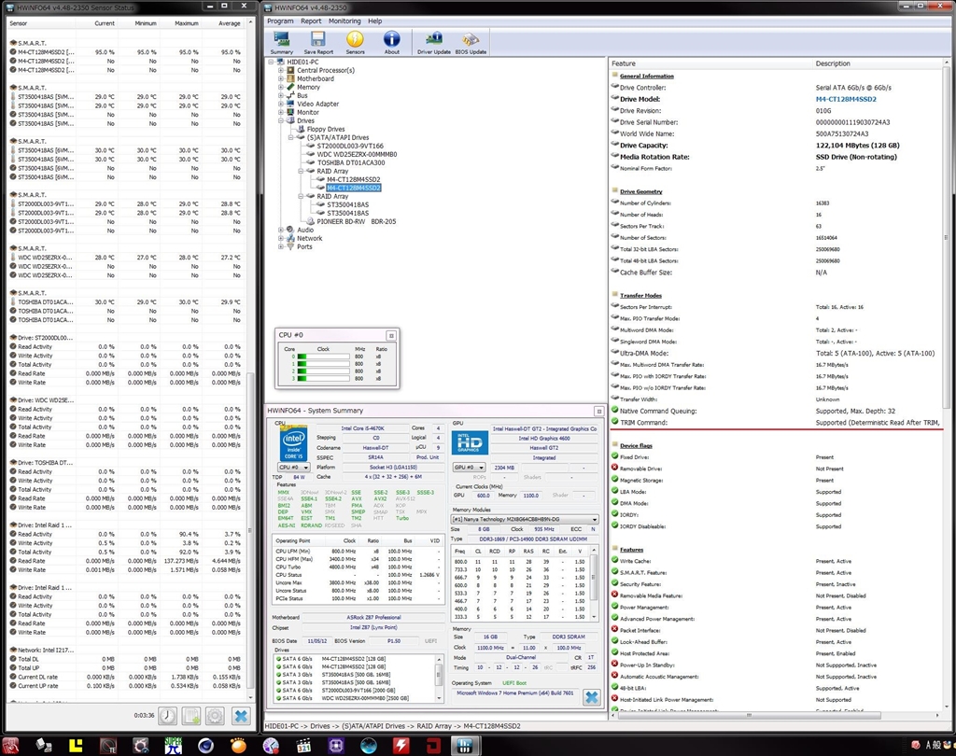Open the CPU #0 selector dropdown
Viewport: 956px width, 756px height.
click(x=293, y=467)
